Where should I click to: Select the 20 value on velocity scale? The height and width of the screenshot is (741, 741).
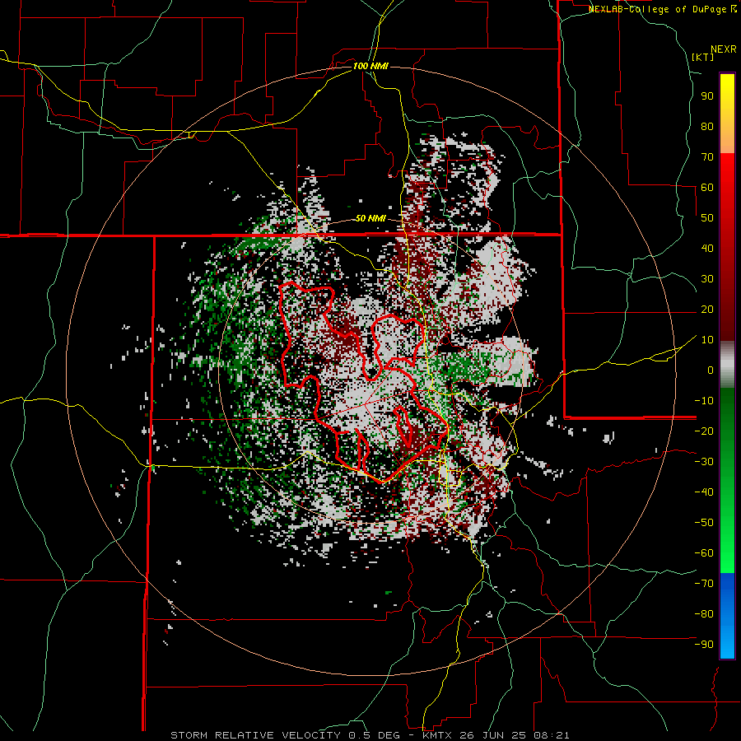coord(707,309)
